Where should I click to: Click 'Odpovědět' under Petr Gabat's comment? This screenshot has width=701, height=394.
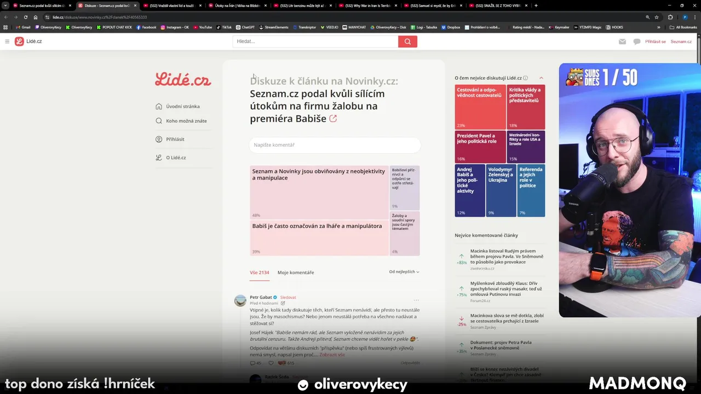click(x=410, y=363)
